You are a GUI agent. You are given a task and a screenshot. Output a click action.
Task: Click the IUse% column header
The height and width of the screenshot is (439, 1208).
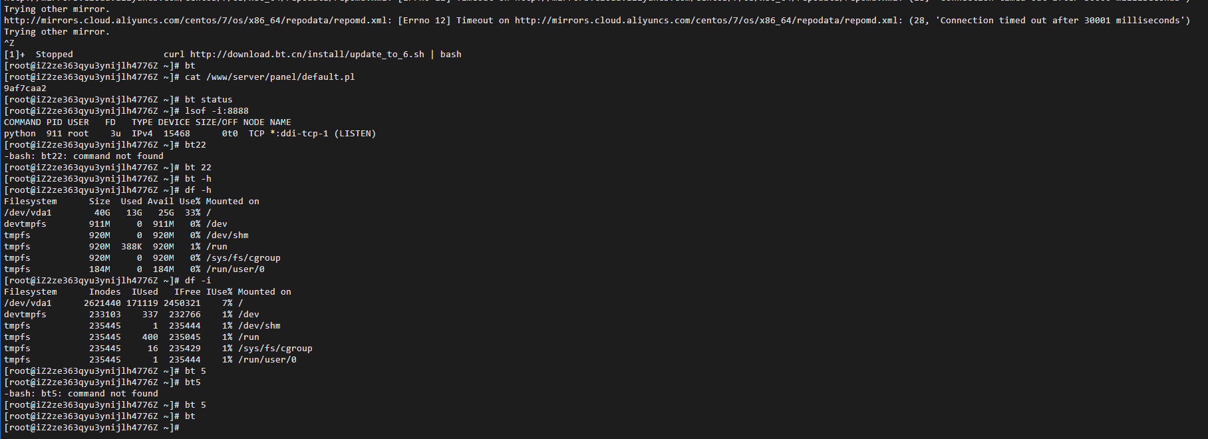coord(220,292)
